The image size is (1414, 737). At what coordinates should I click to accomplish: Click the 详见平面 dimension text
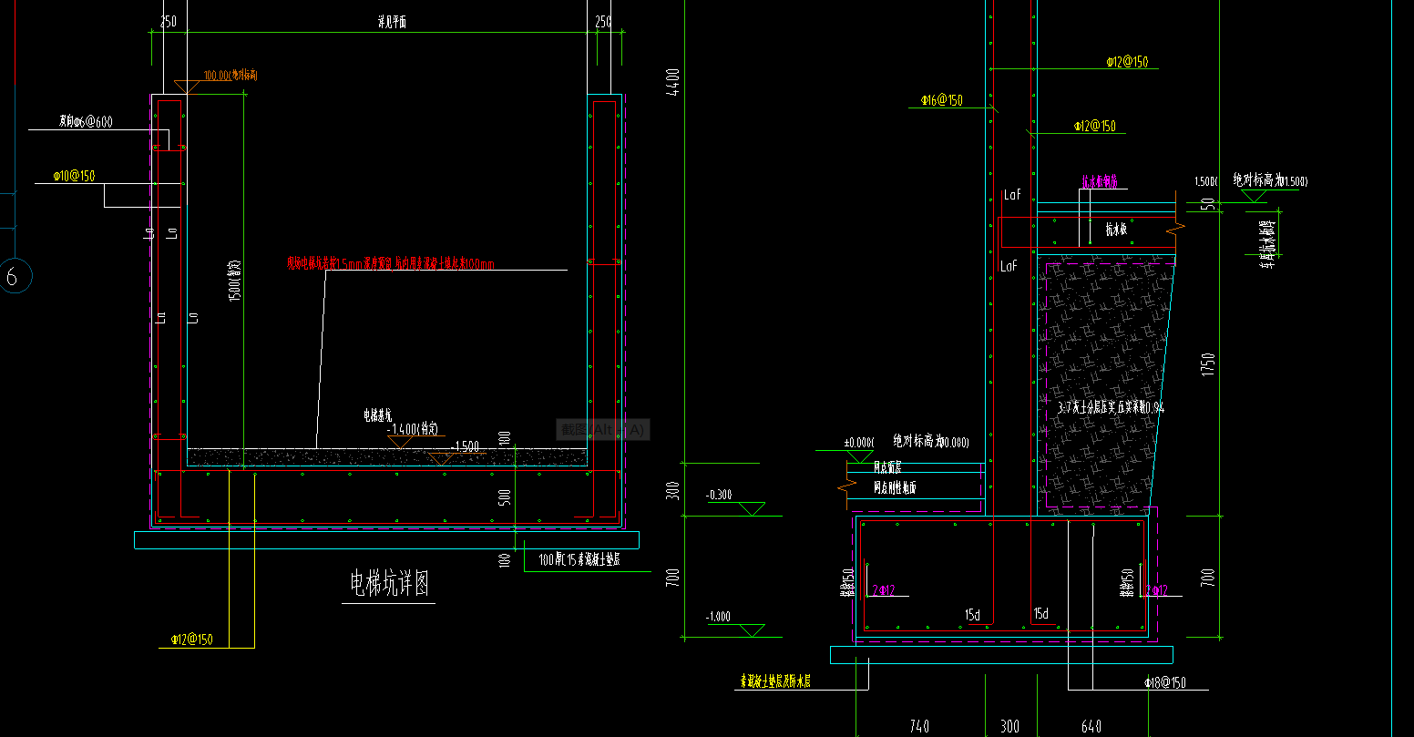392,22
